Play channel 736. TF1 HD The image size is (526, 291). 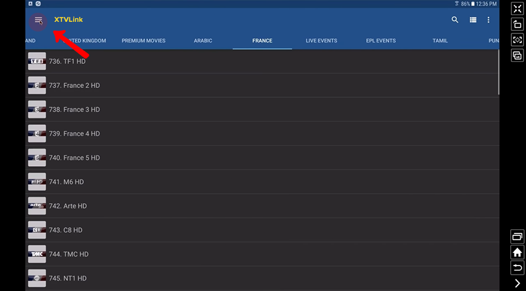tap(262, 61)
